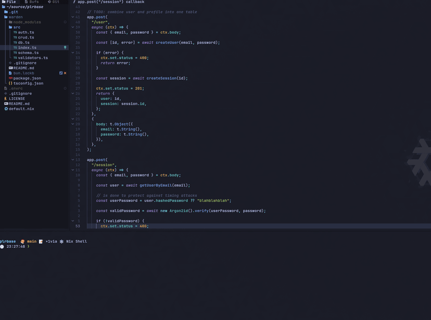Click the plrbase directory name in the terminal
The height and width of the screenshot is (320, 431).
[8, 241]
